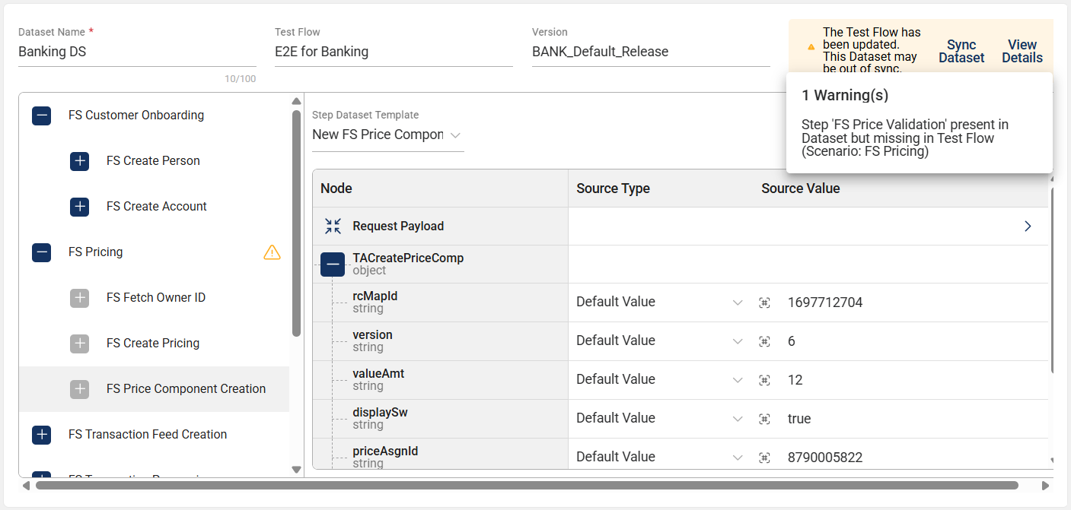Viewport: 1071px width, 510px height.
Task: Click the FS Pricing warning triangle icon
Action: click(272, 252)
